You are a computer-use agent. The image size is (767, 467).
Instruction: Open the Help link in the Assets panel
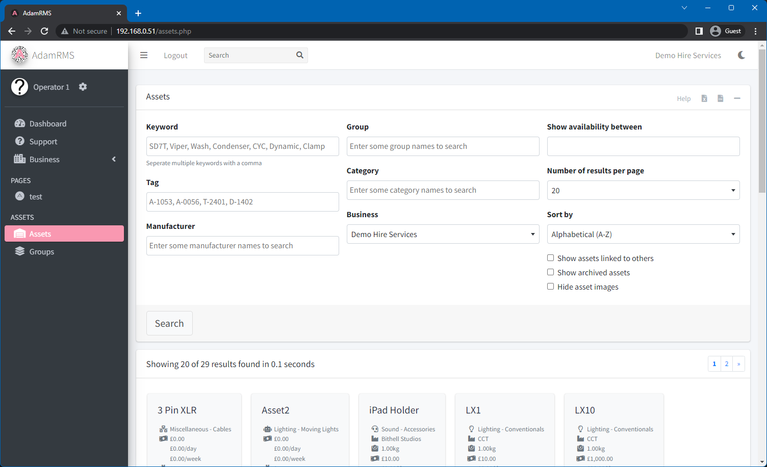[684, 98]
